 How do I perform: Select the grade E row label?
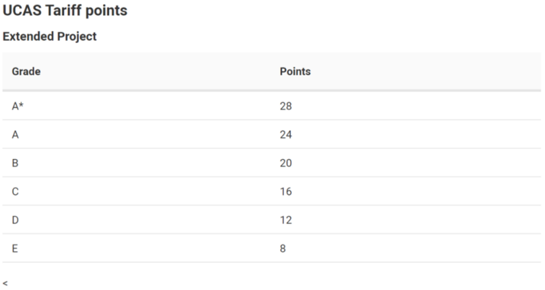point(15,248)
